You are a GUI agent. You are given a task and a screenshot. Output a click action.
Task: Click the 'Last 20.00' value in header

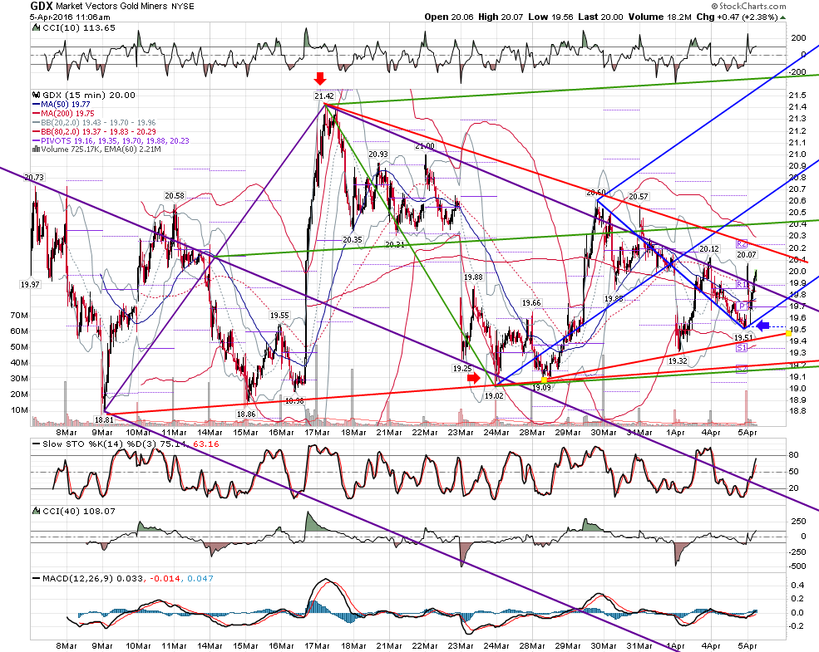coord(600,17)
